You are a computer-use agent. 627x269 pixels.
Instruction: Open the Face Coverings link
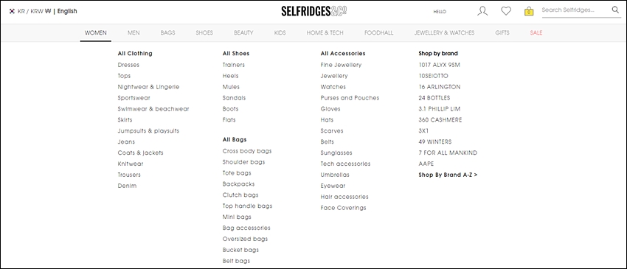343,208
